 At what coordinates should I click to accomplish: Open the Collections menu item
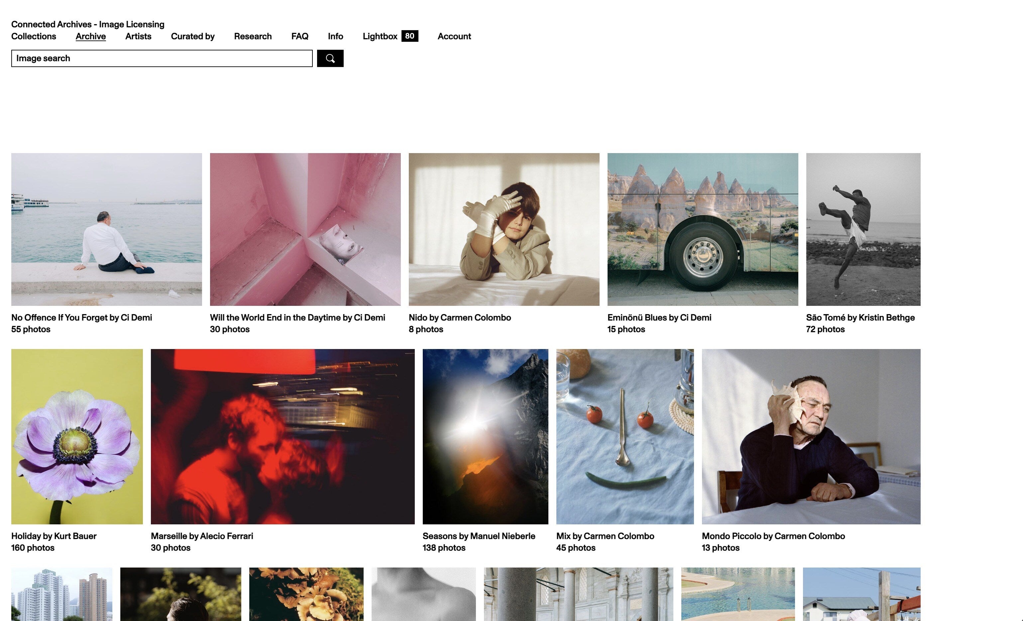[34, 36]
